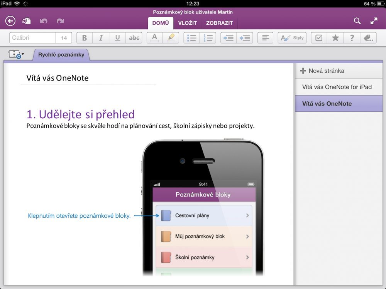Viewport: 386px width, 289px height.
Task: Select the highlighter tool
Action: 171,37
